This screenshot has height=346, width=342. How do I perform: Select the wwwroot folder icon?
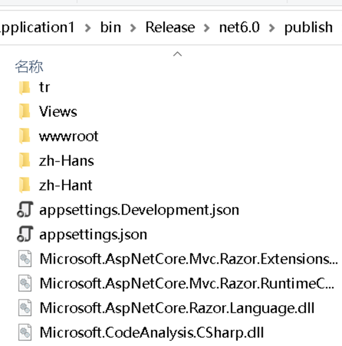pyautogui.click(x=25, y=136)
